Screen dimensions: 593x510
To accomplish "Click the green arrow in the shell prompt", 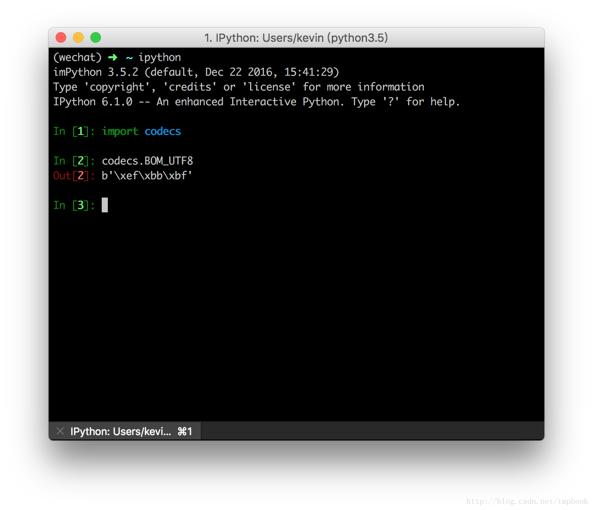I will [113, 57].
